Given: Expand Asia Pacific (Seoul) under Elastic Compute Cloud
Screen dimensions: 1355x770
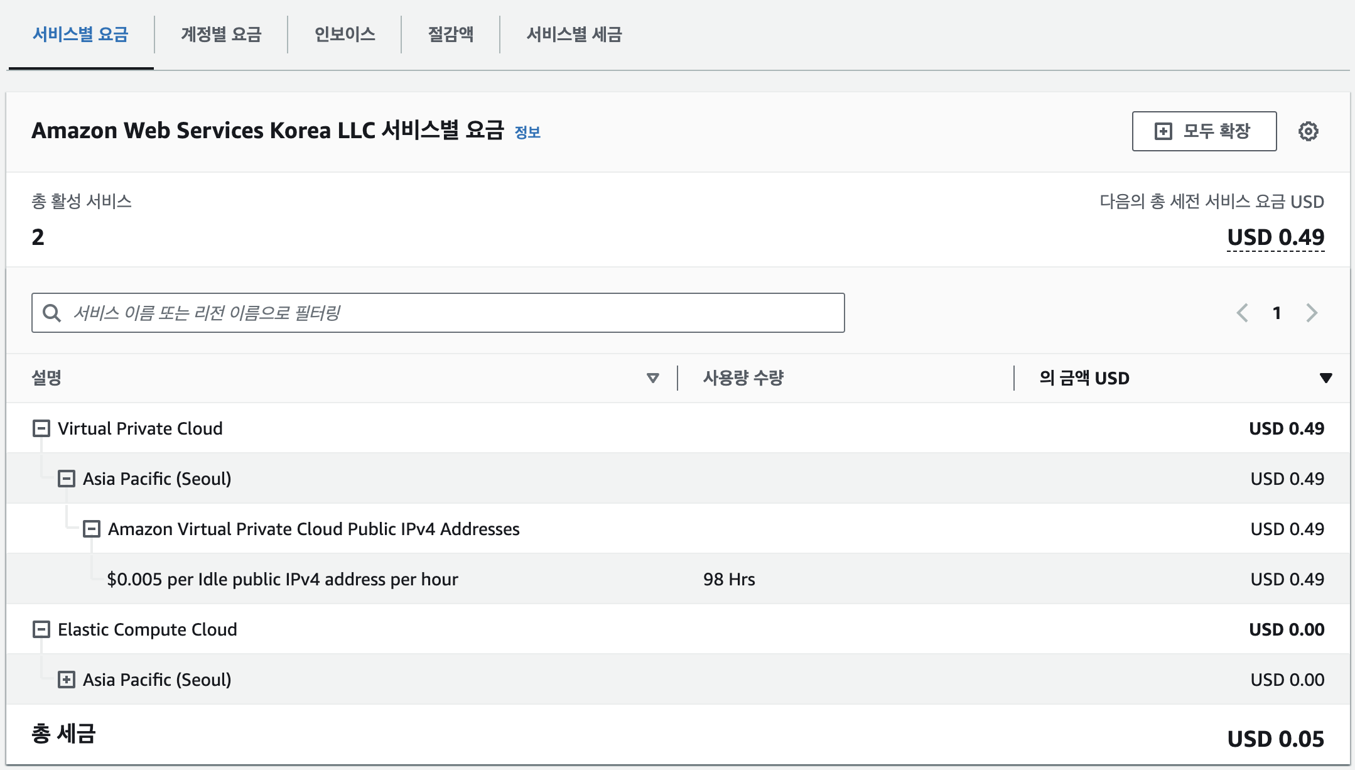Looking at the screenshot, I should [67, 680].
